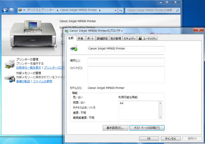Screen dimensions: 205x144
Task: Click the printer management icon
Action: tap(10, 64)
